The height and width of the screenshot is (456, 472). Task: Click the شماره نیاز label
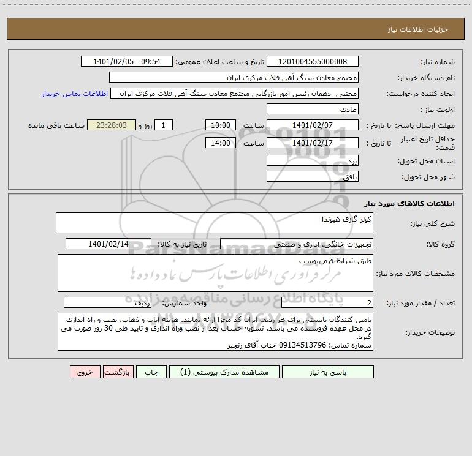tap(438, 62)
